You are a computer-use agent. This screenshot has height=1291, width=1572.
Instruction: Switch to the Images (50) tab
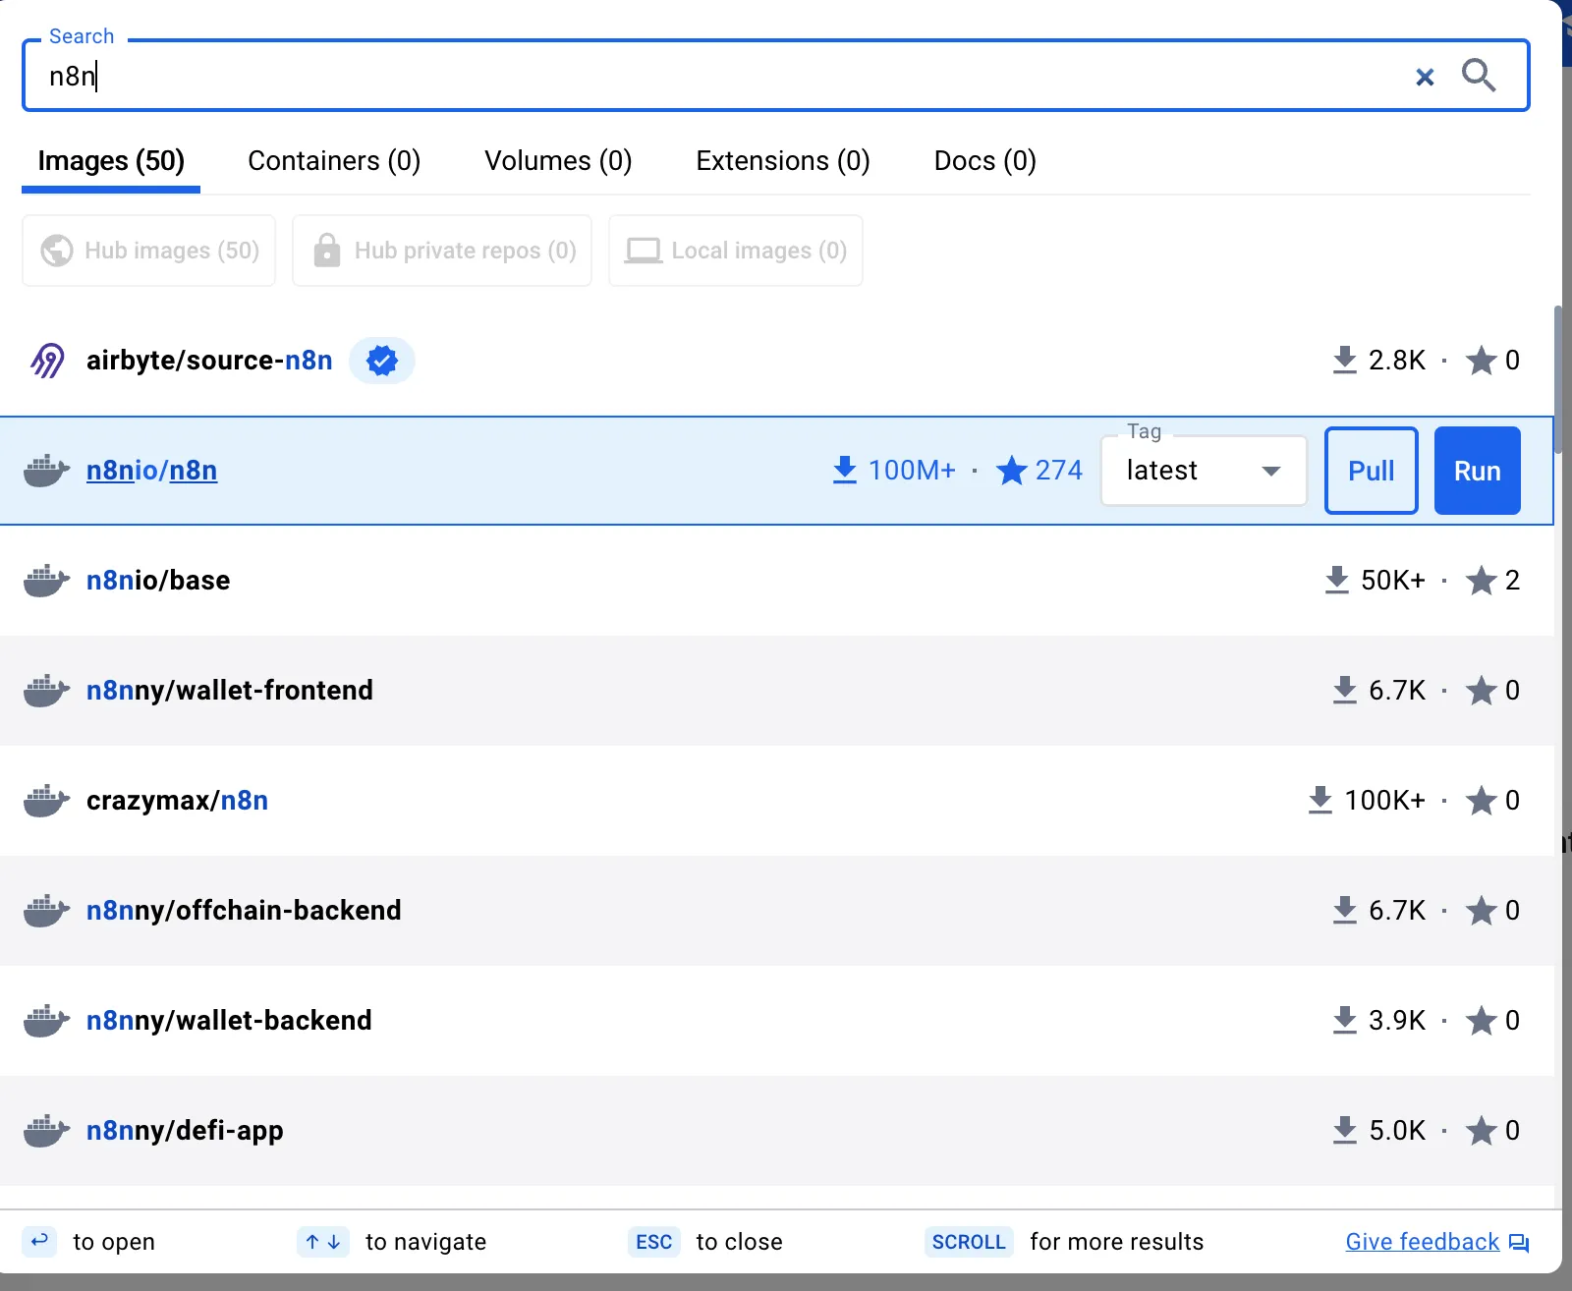[111, 161]
